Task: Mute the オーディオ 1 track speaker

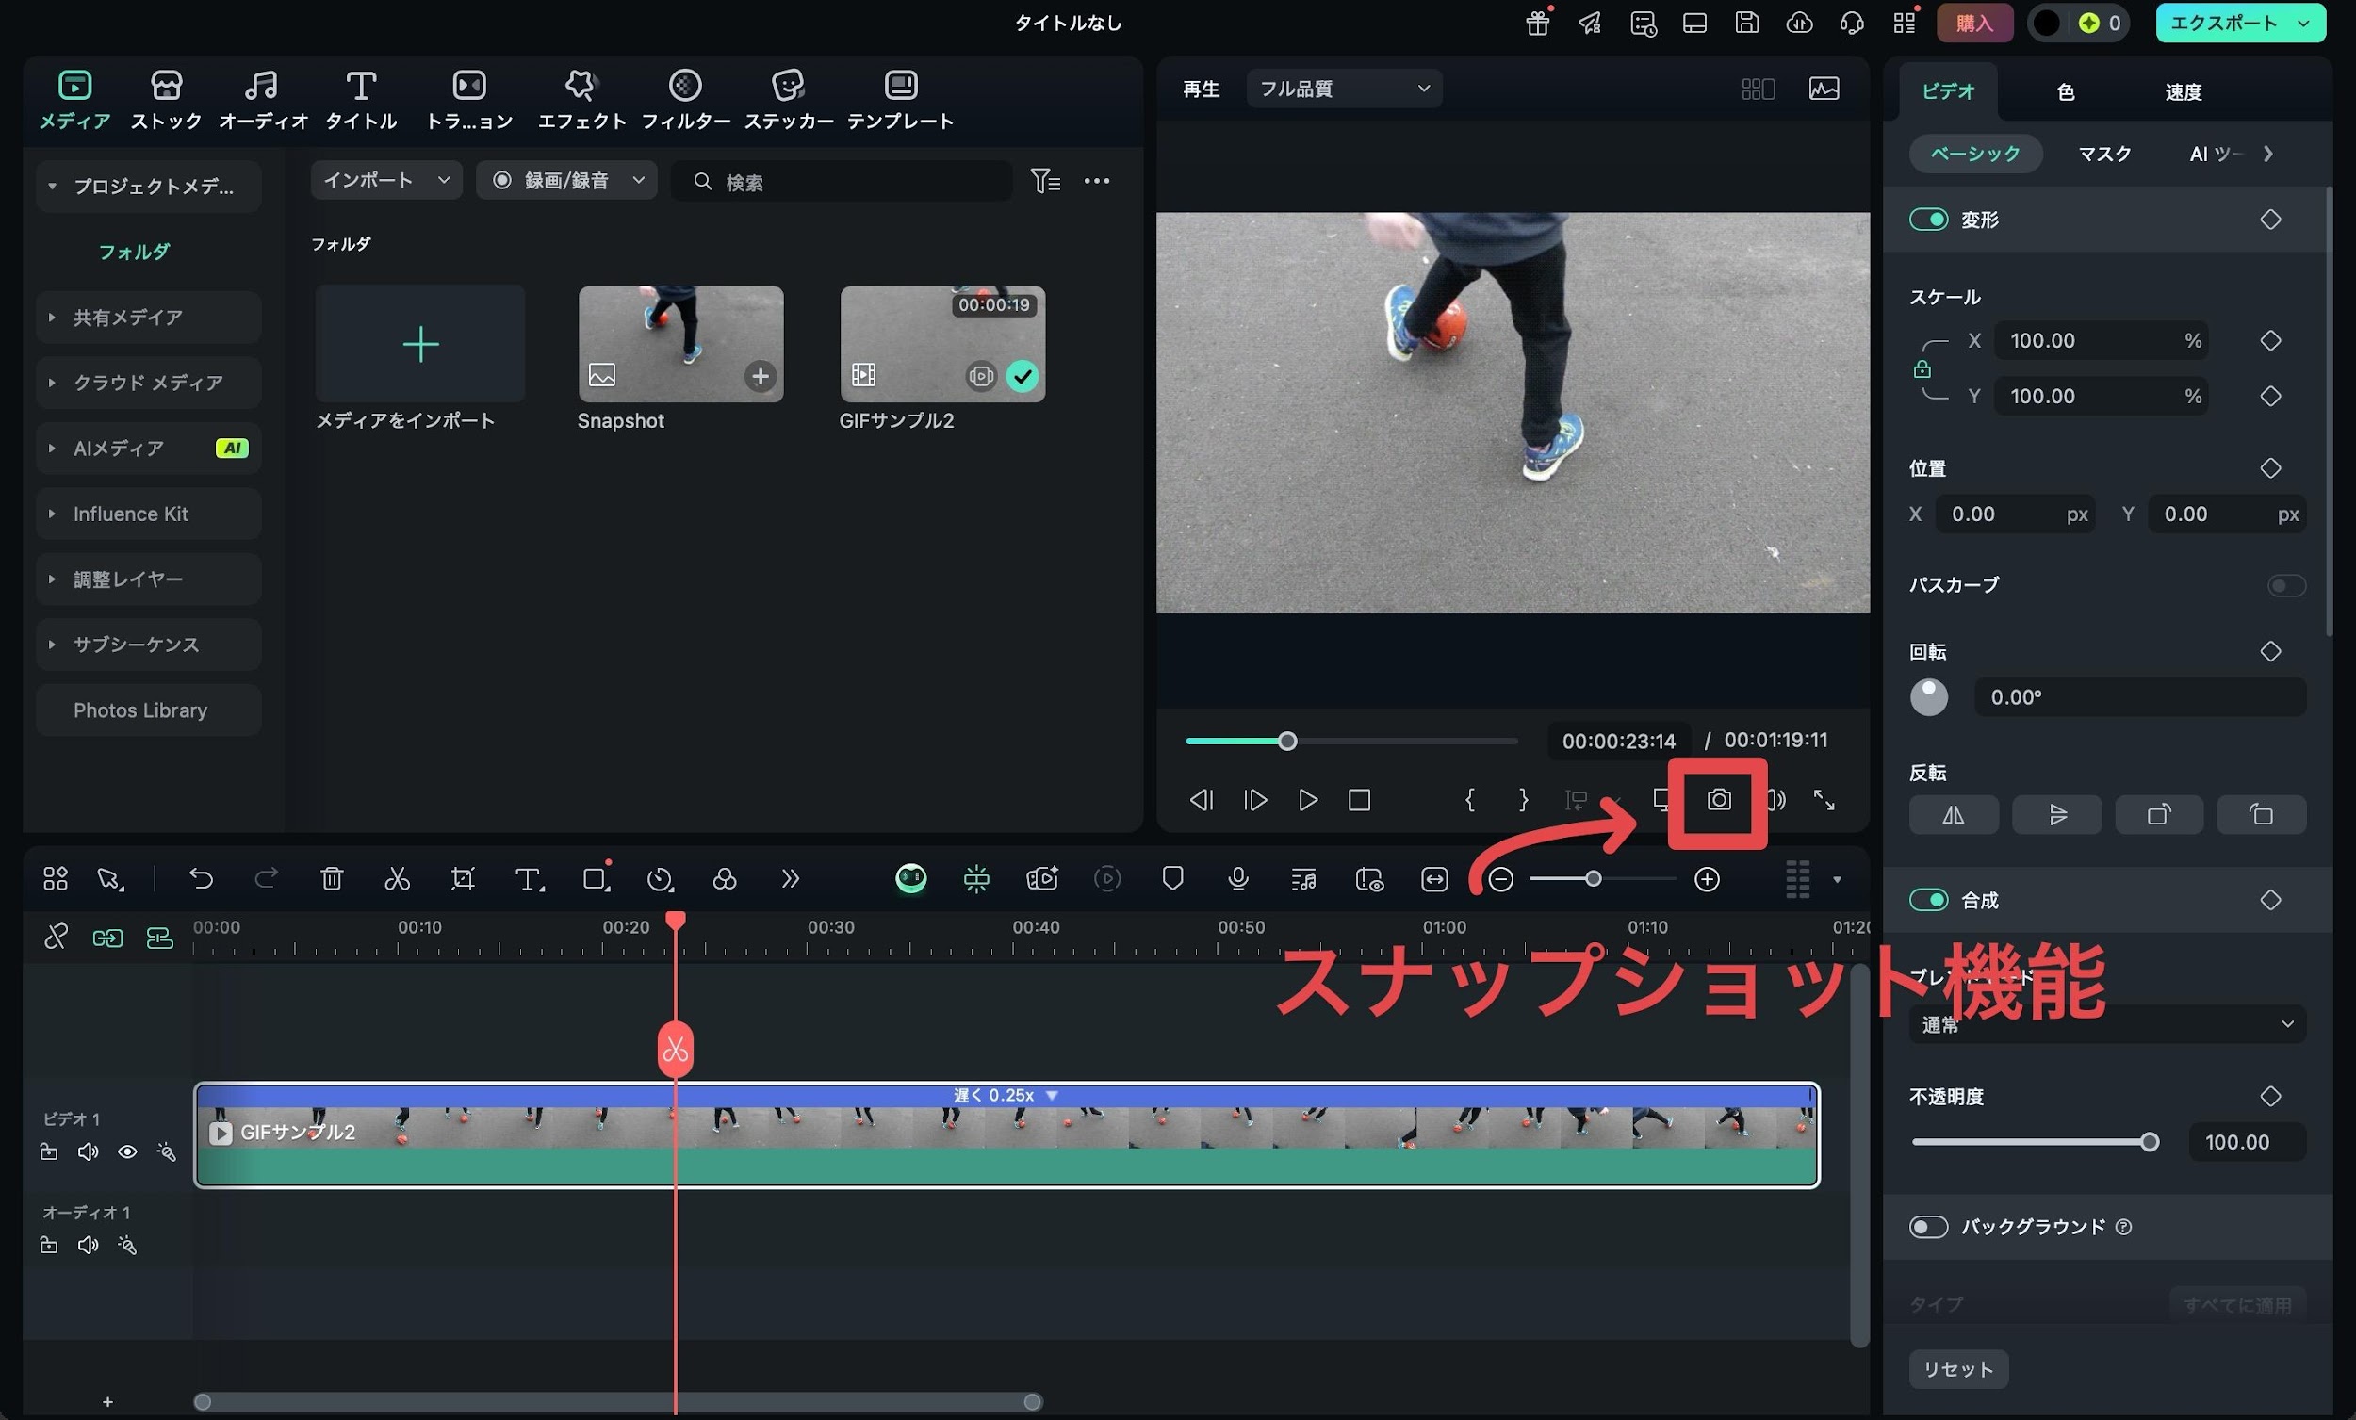Action: (88, 1245)
